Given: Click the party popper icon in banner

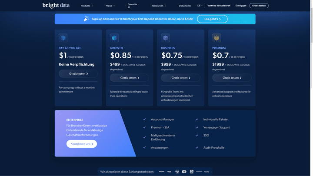Looking at the screenshot, I should (86, 19).
